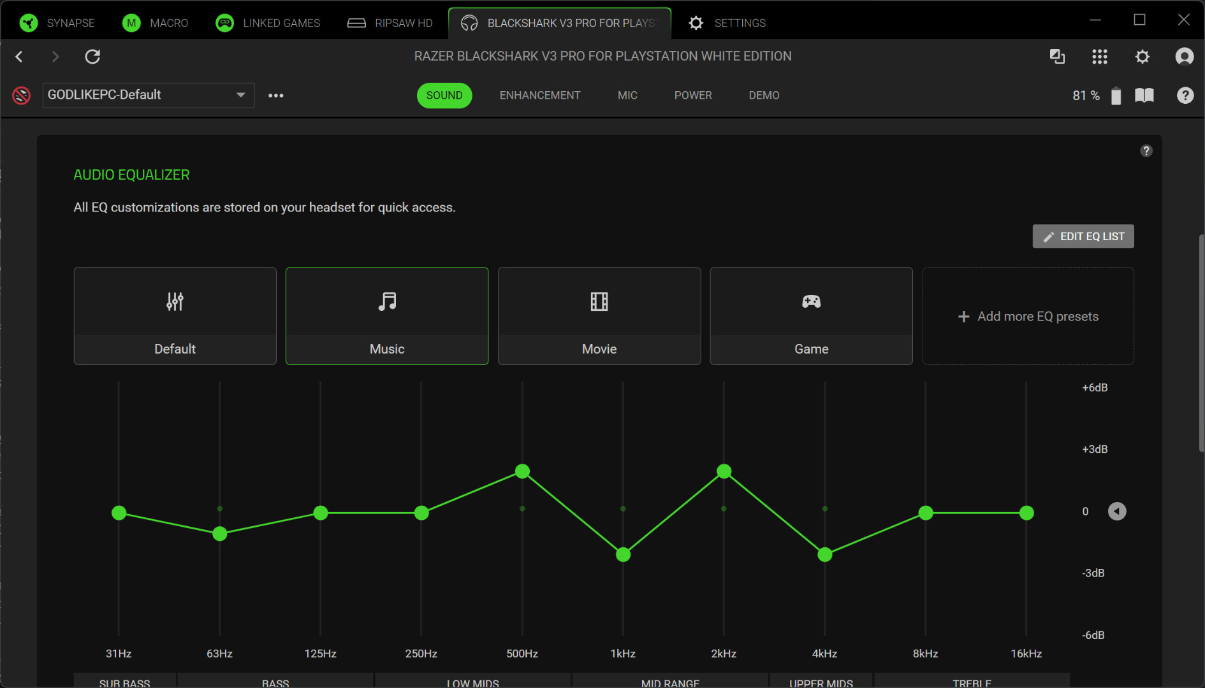Open the user guide book icon
Image resolution: width=1205 pixels, height=688 pixels.
click(x=1144, y=96)
